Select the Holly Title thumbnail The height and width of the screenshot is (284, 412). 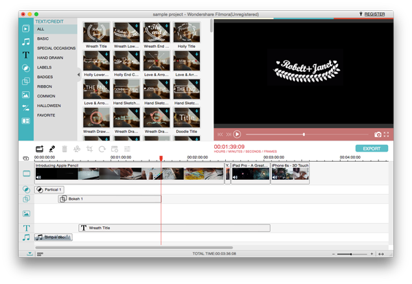(187, 32)
